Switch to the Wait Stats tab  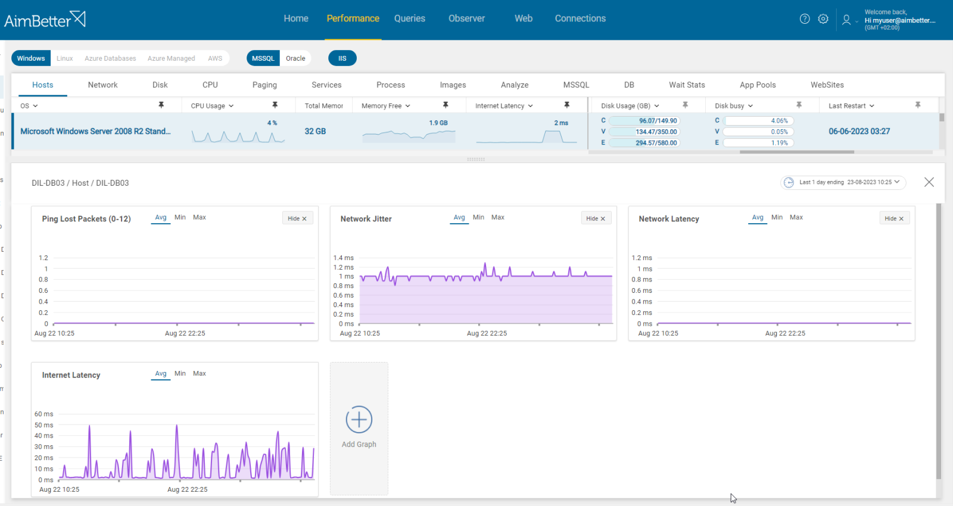point(687,85)
